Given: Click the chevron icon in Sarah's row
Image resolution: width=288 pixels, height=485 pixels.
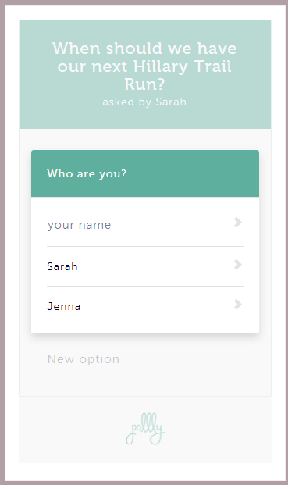Looking at the screenshot, I should [237, 265].
